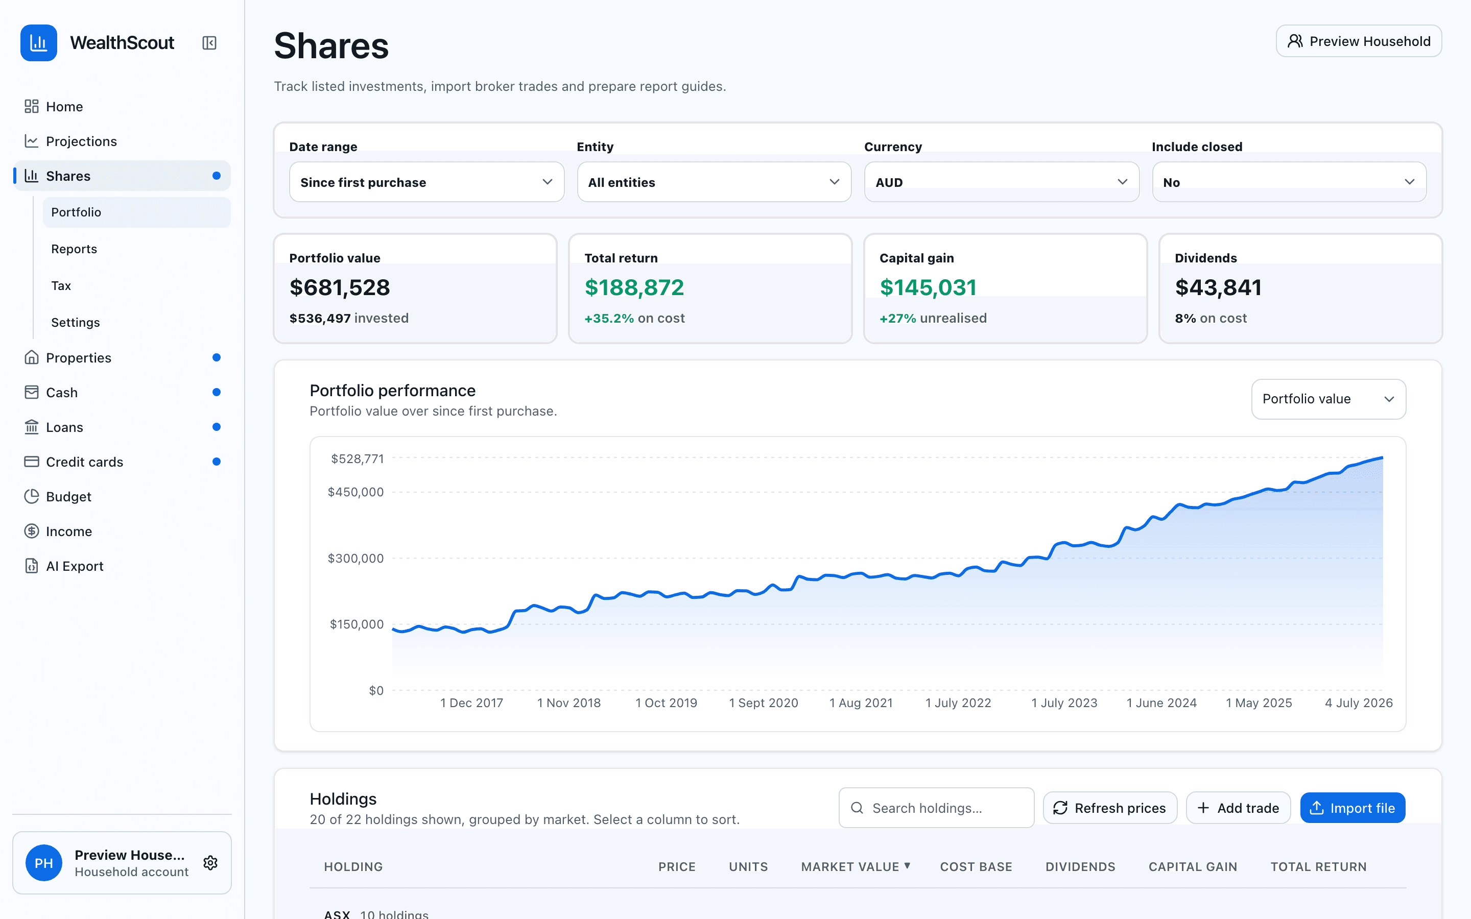Click the Portfolio performance heading
This screenshot has height=919, width=1471.
click(393, 390)
